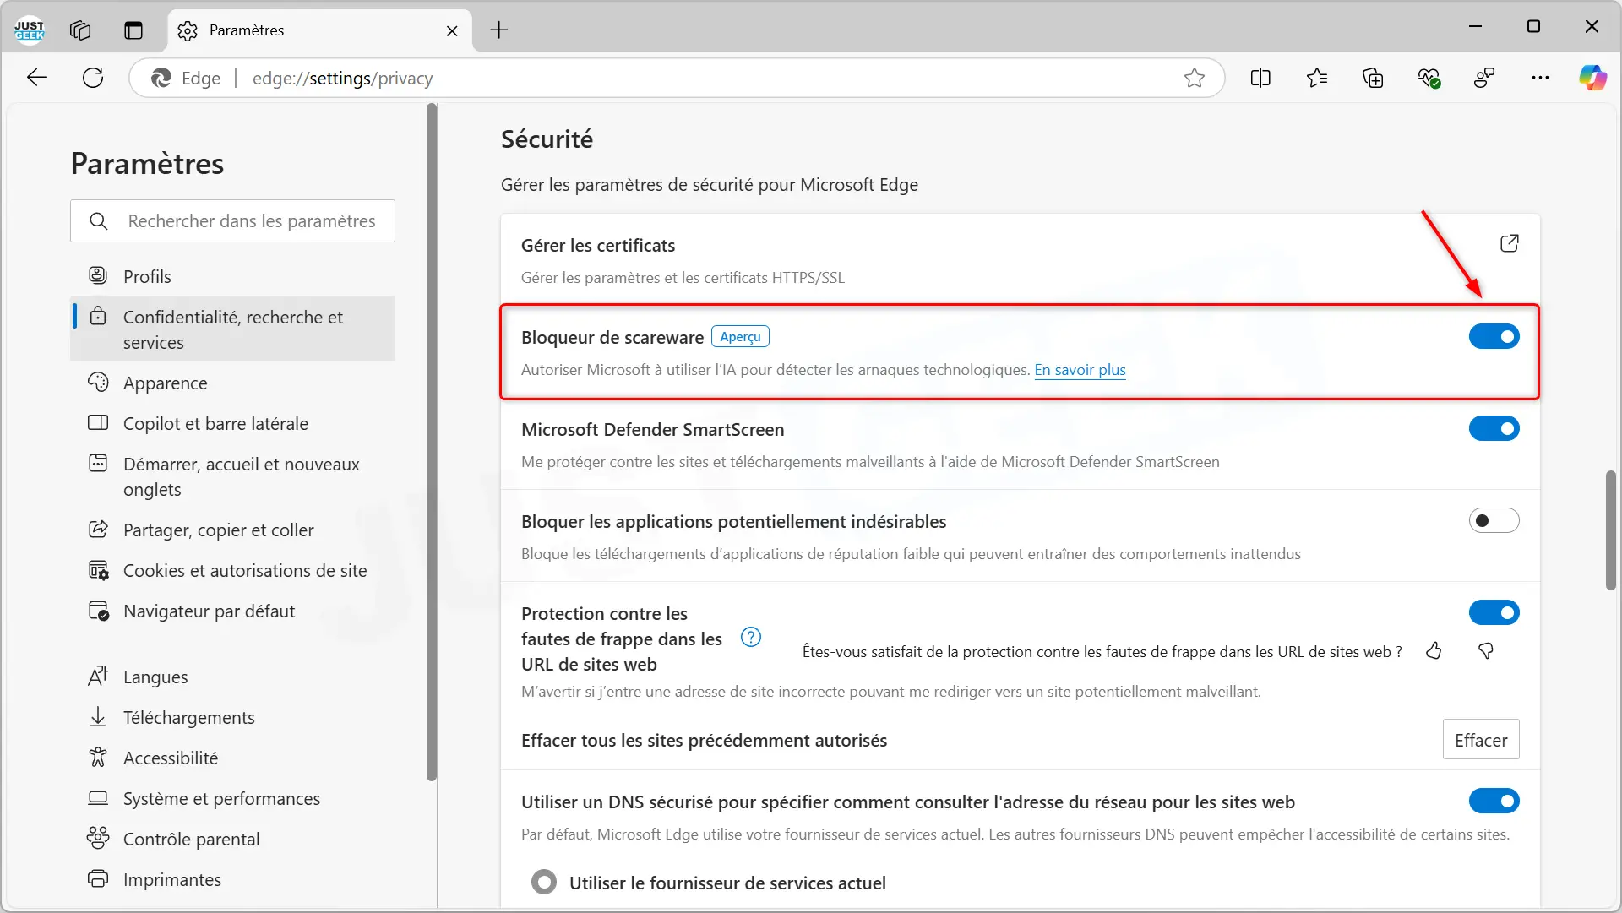Click the Effacer button
1622x913 pixels.
click(1480, 740)
